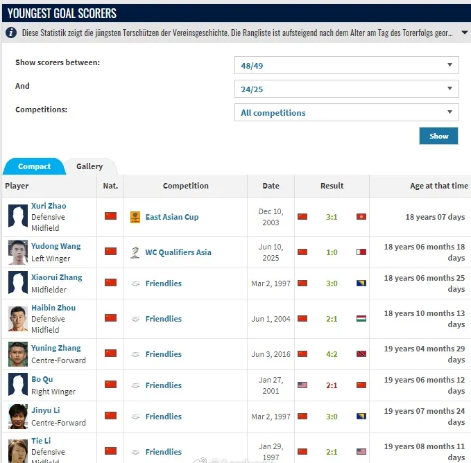Click Xiaorui Zhang's silhouette portrait
Viewport: 471px width, 463px height.
coord(18,283)
